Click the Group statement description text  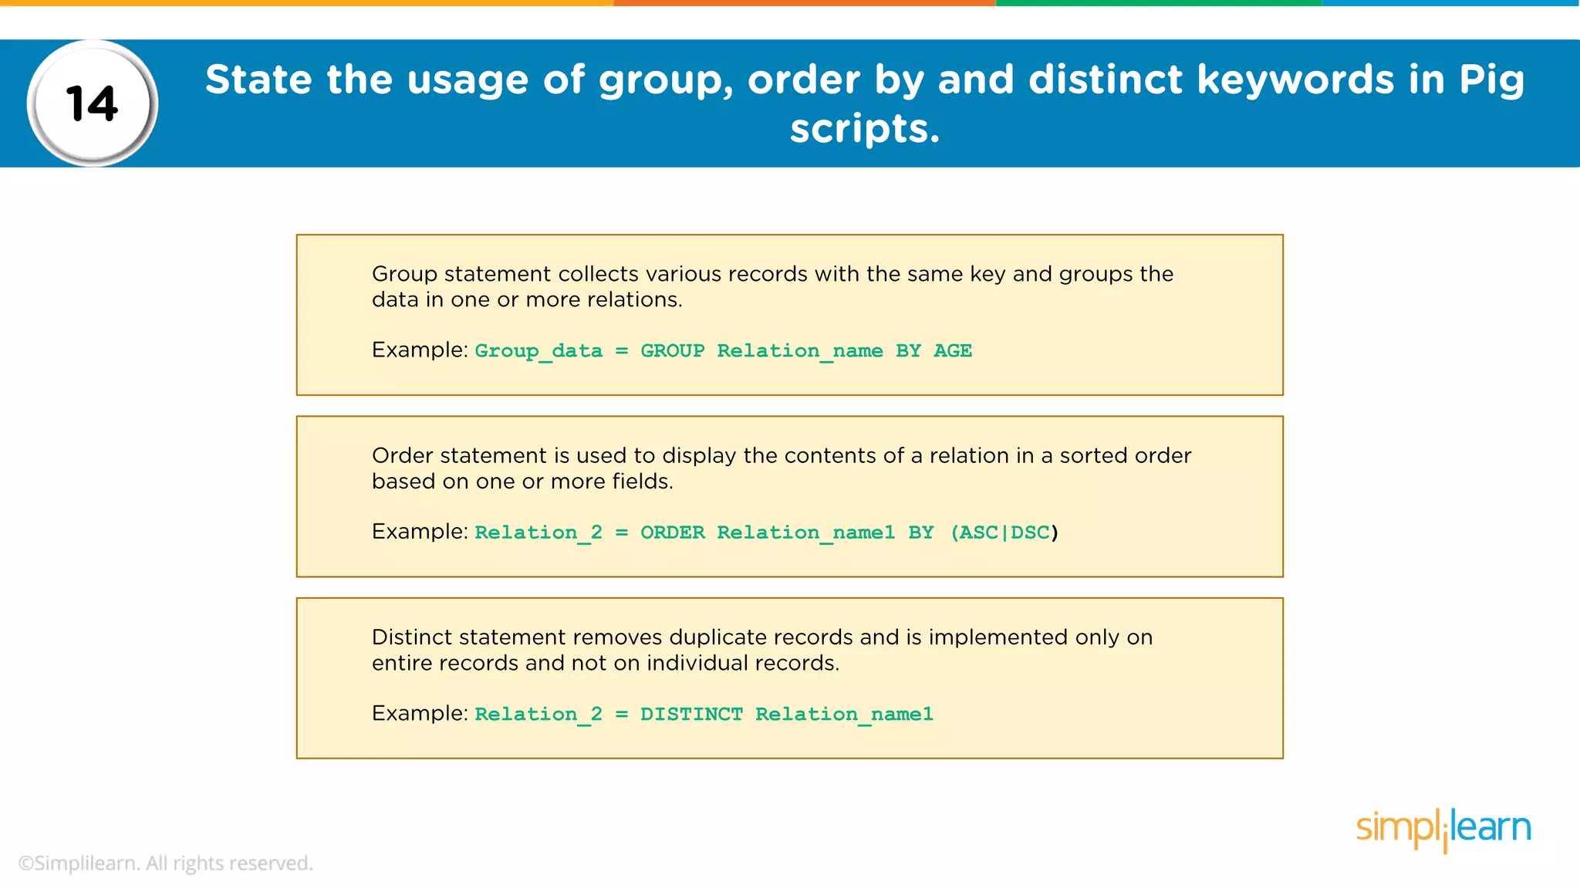tap(772, 286)
